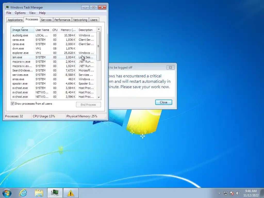The image size is (264, 198).
Task: Select SearchIndexer process row
Action: click(54, 70)
